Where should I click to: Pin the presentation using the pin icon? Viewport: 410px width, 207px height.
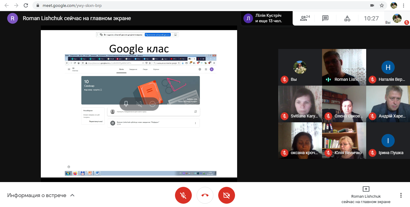click(x=126, y=104)
